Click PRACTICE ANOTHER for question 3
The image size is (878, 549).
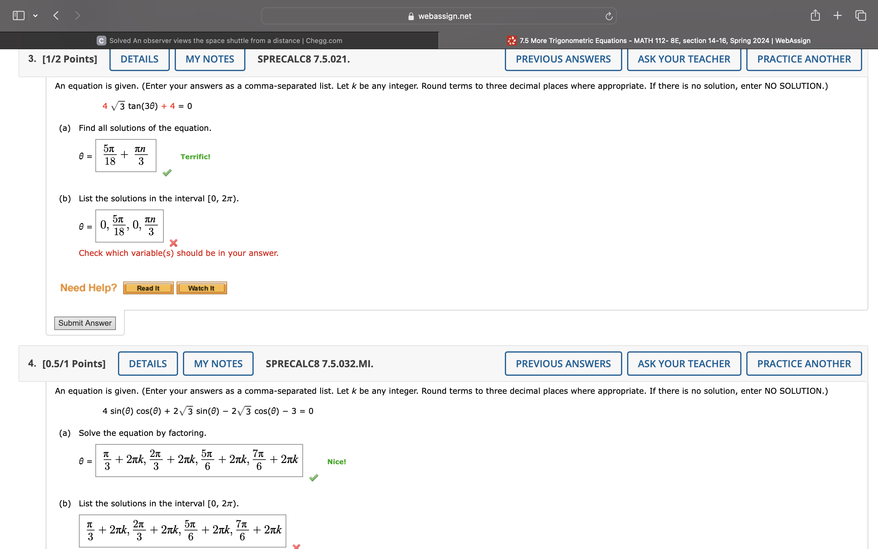pyautogui.click(x=804, y=59)
